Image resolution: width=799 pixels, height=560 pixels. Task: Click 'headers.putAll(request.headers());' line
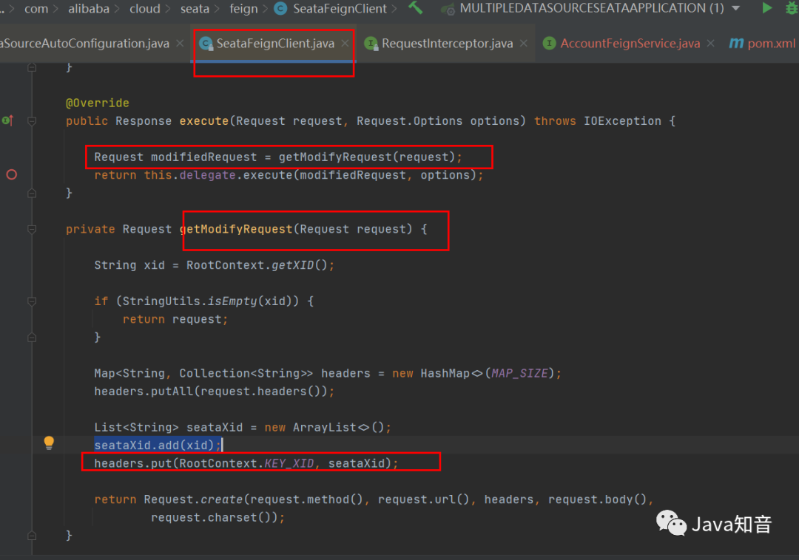[214, 392]
